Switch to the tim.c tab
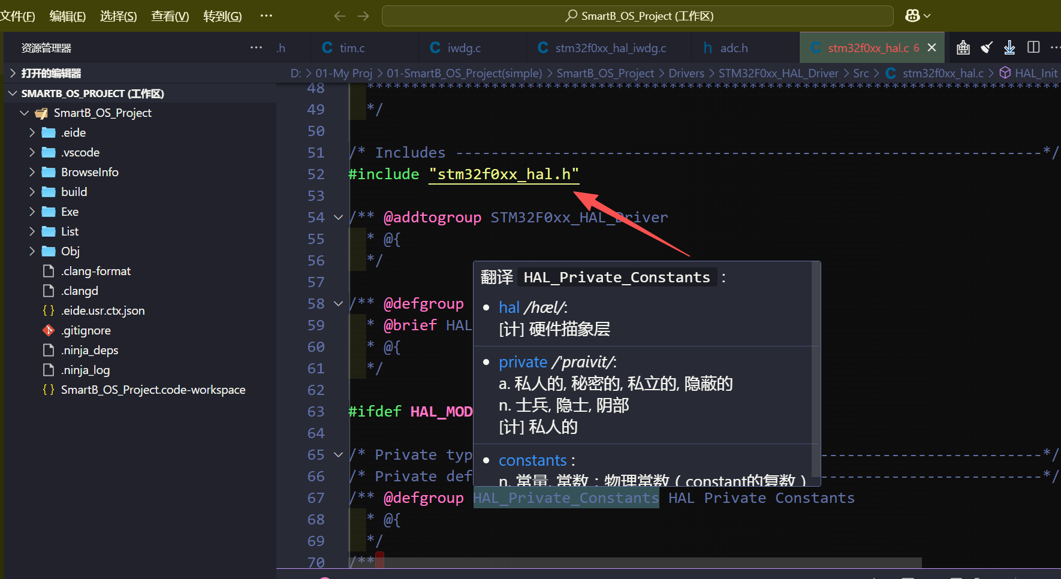The height and width of the screenshot is (579, 1061). tap(364, 48)
